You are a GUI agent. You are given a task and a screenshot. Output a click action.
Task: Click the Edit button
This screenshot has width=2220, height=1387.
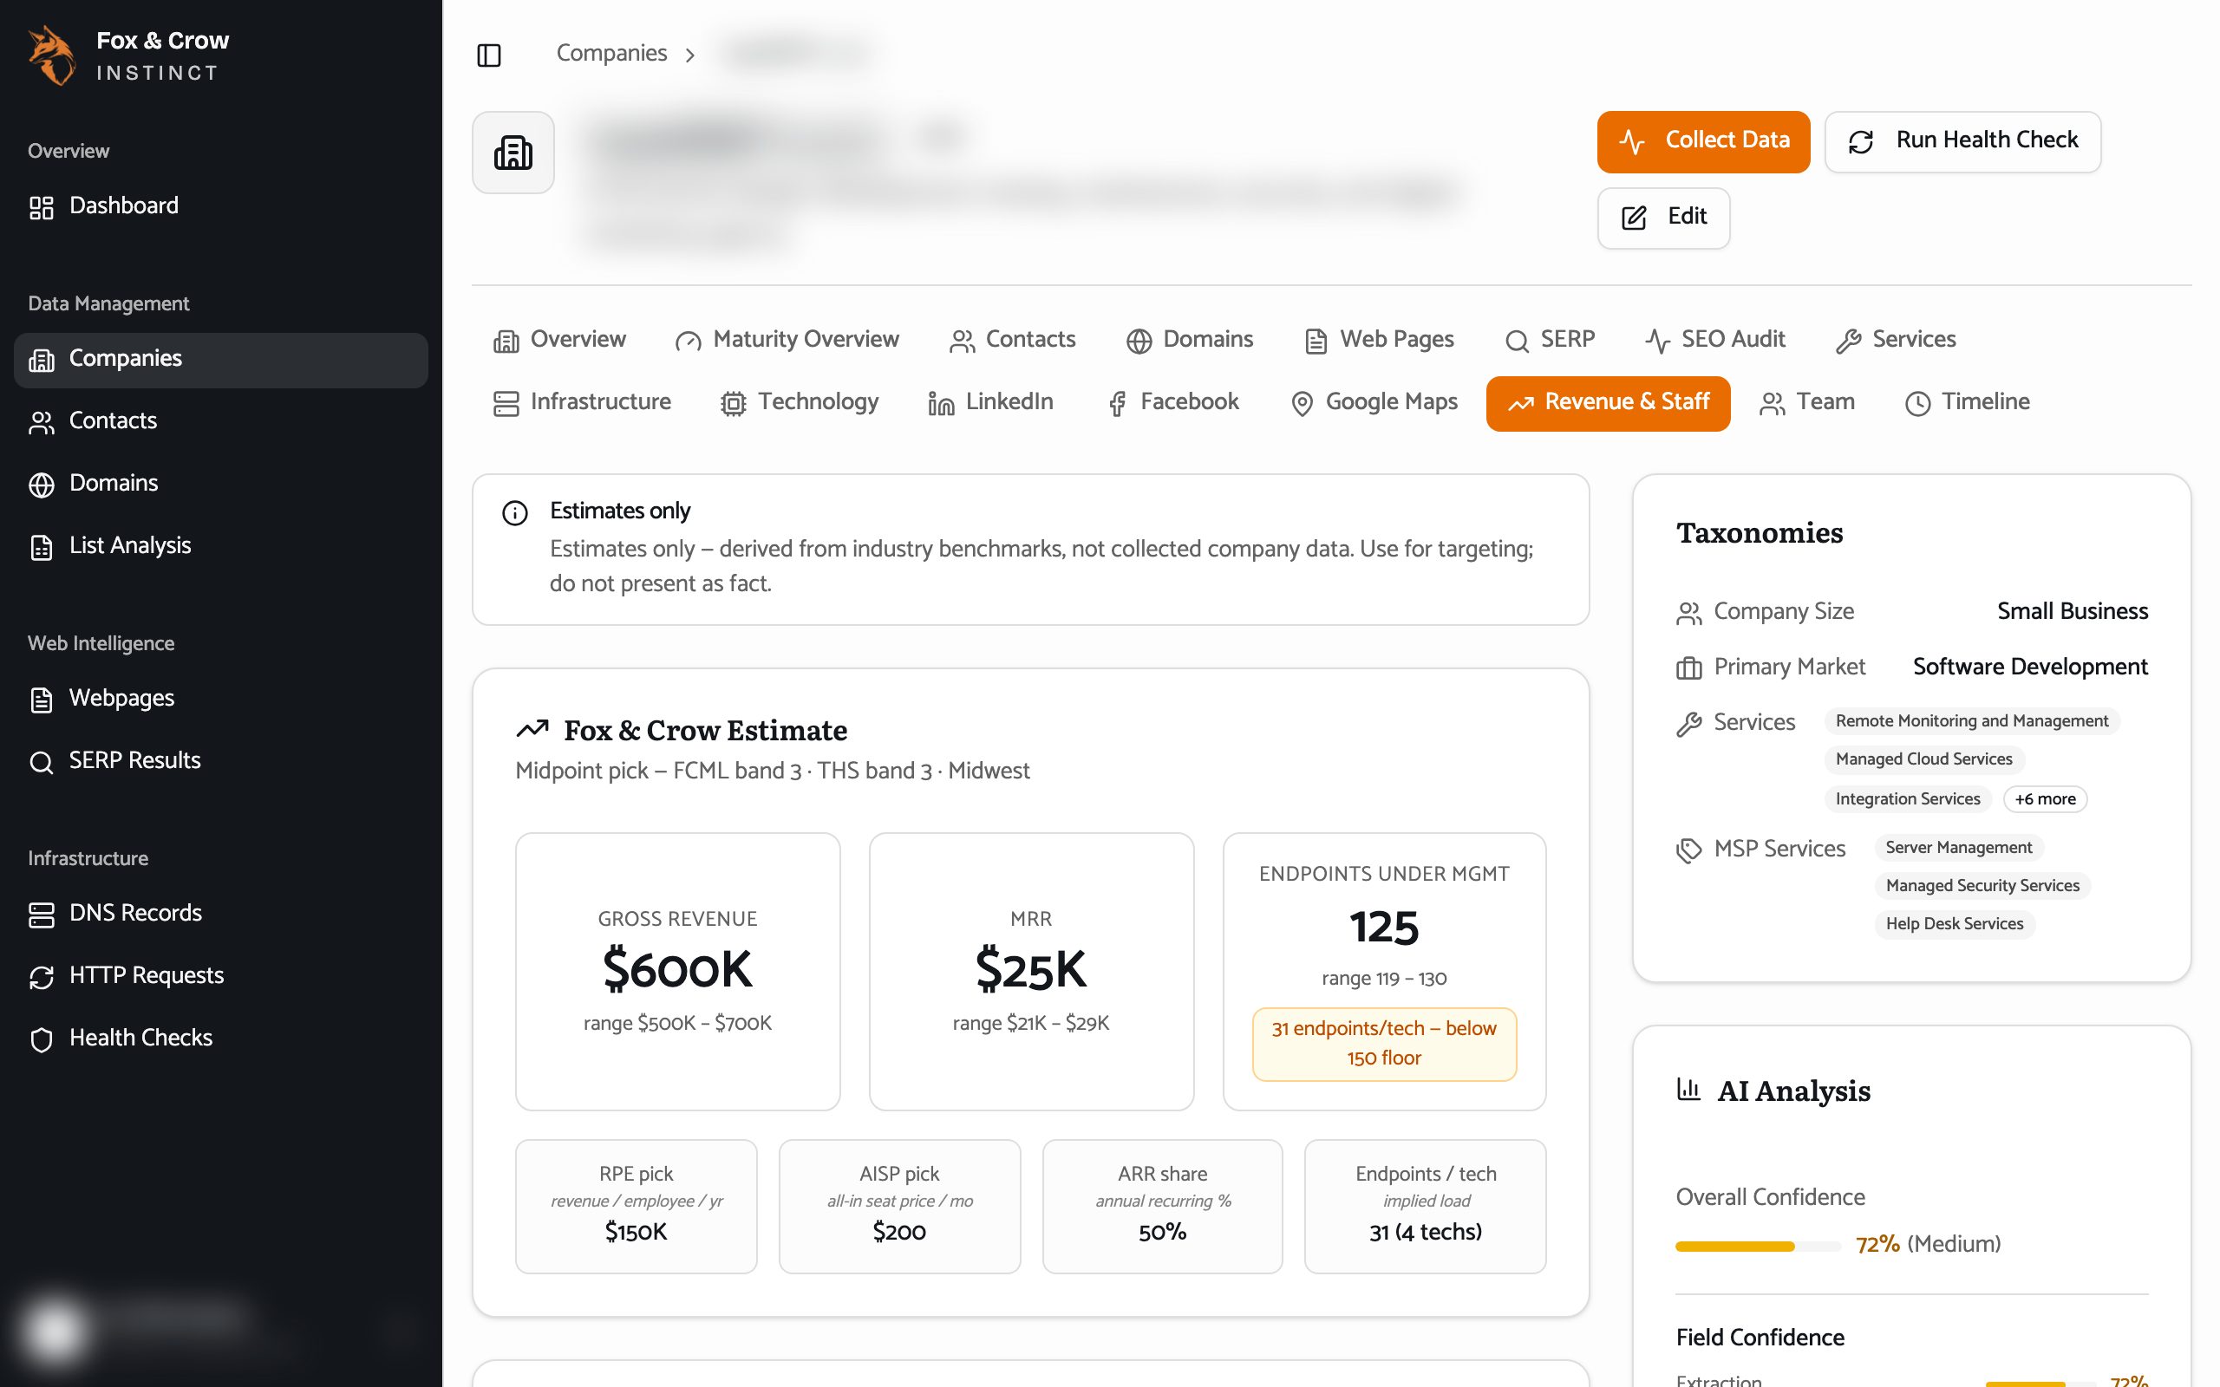tap(1663, 218)
